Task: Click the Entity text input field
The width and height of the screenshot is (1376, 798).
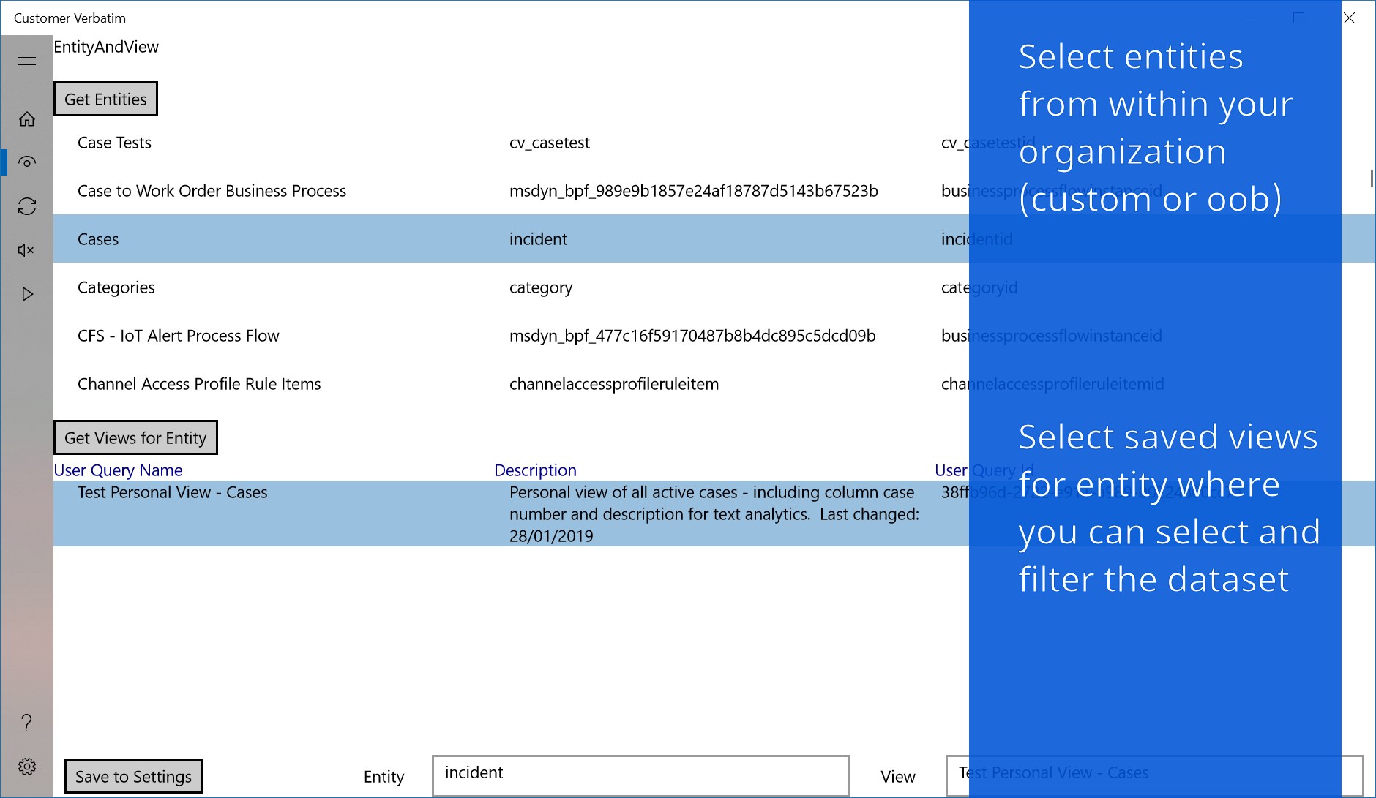Action: tap(640, 775)
